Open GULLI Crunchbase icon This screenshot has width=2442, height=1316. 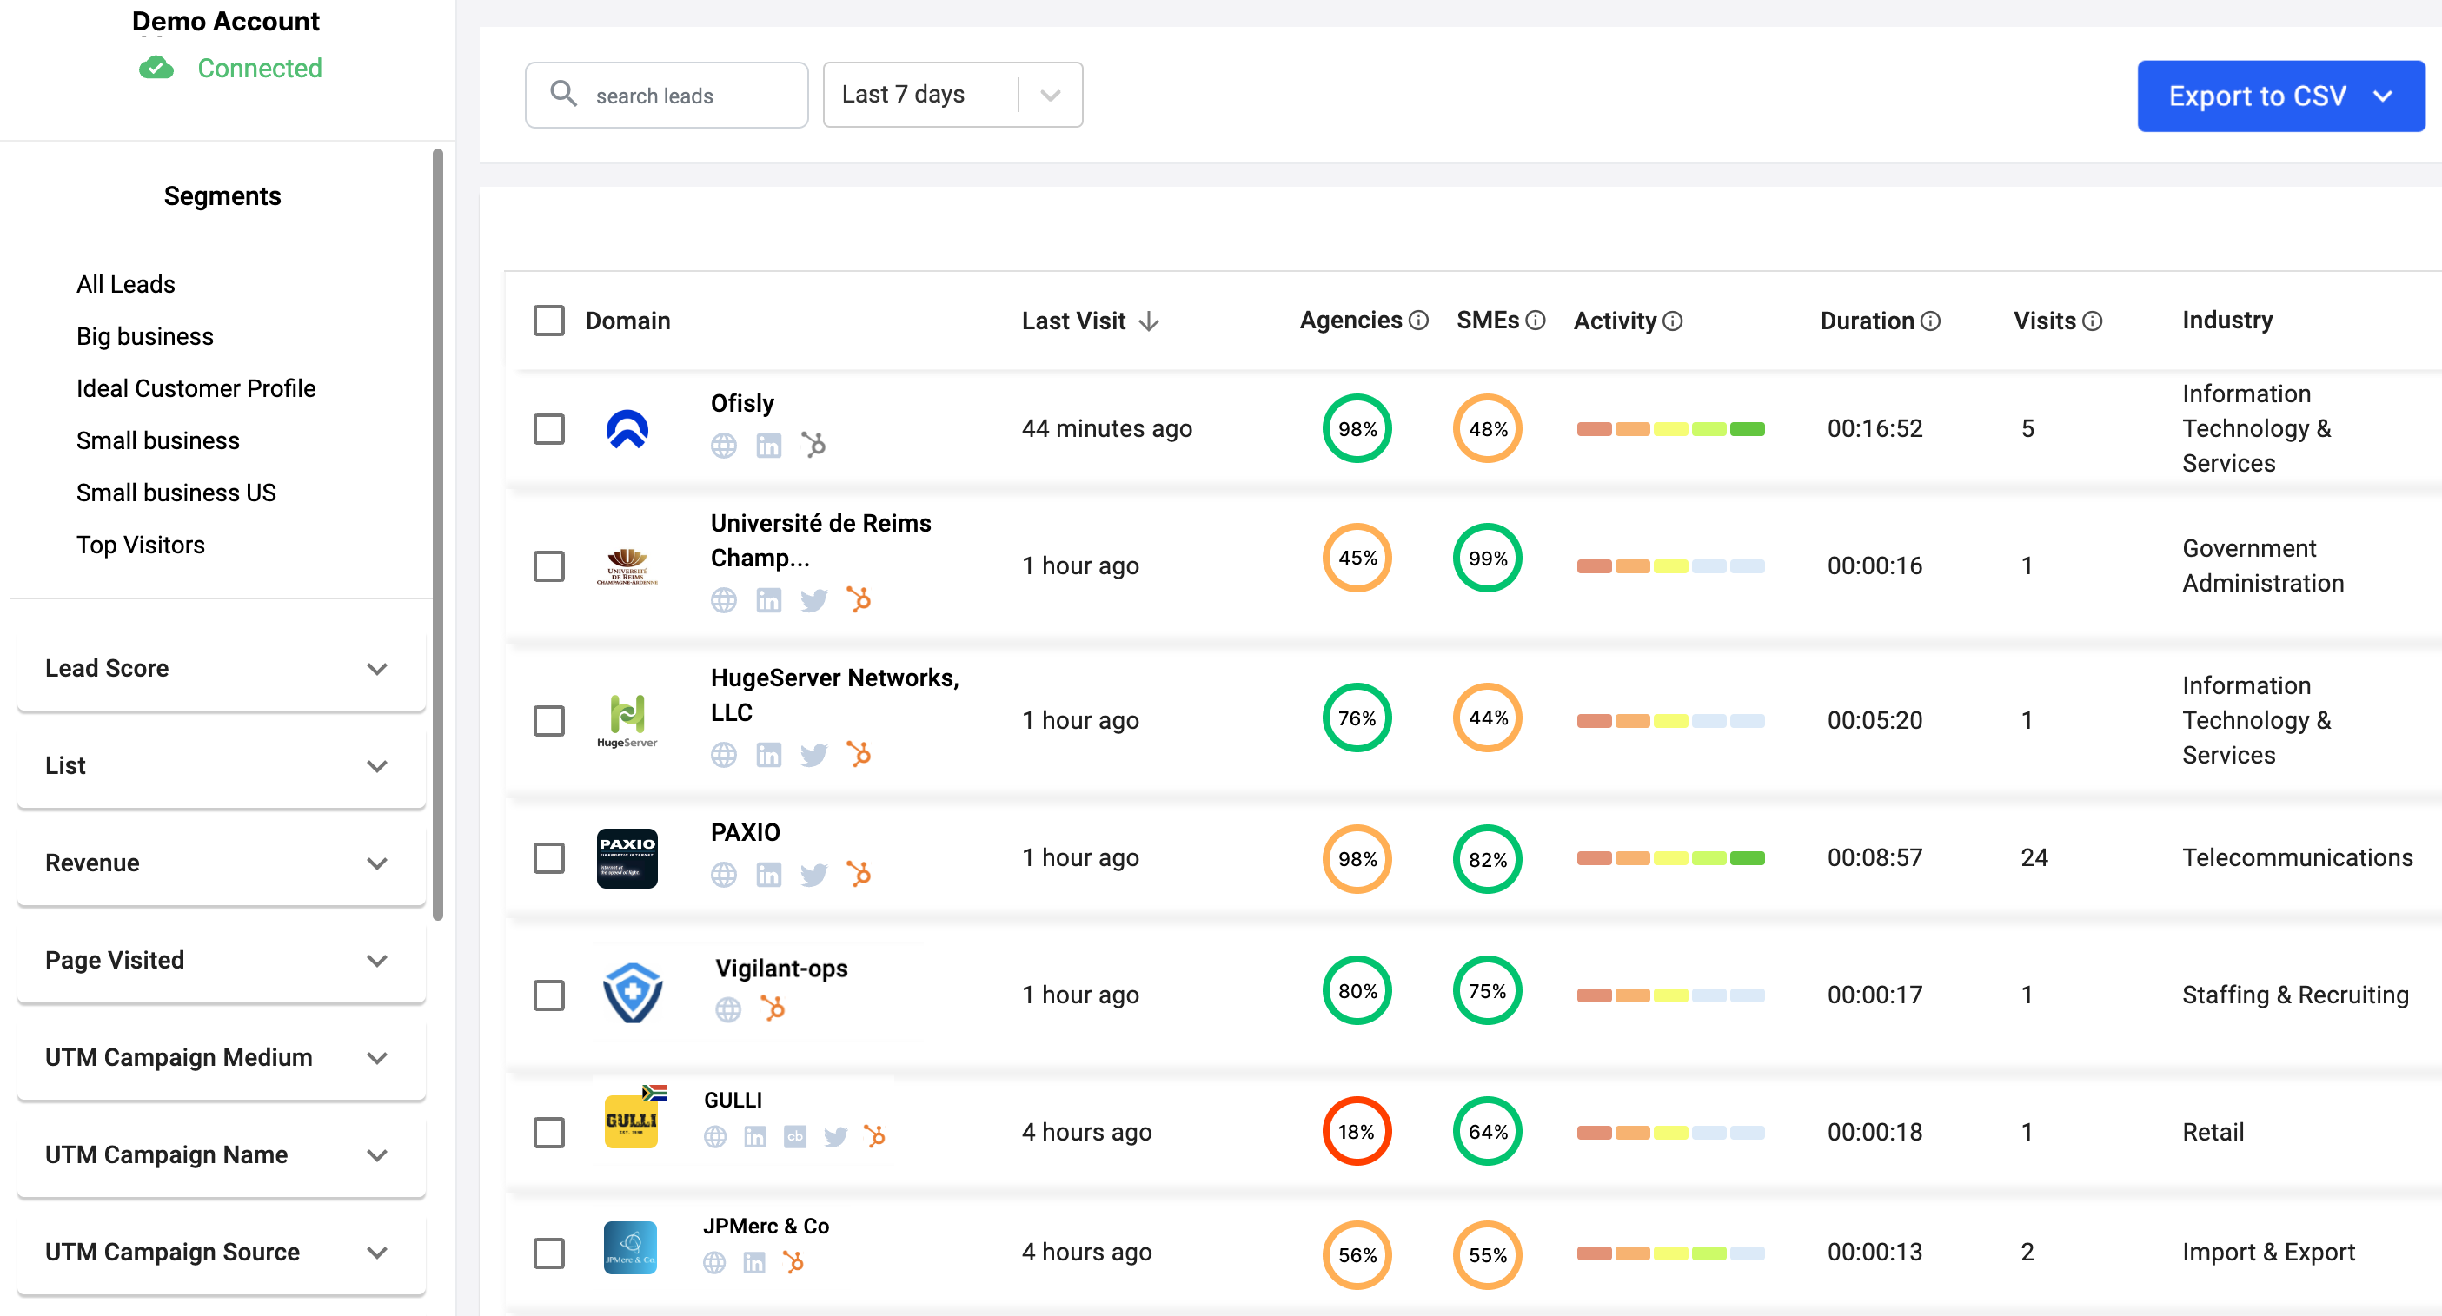(794, 1136)
